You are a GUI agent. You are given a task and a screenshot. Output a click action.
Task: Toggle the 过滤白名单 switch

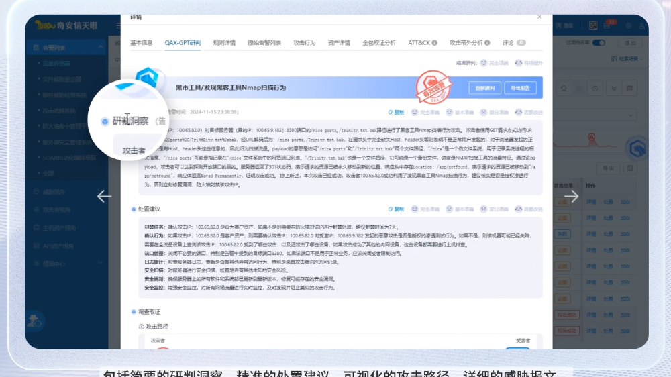[598, 43]
